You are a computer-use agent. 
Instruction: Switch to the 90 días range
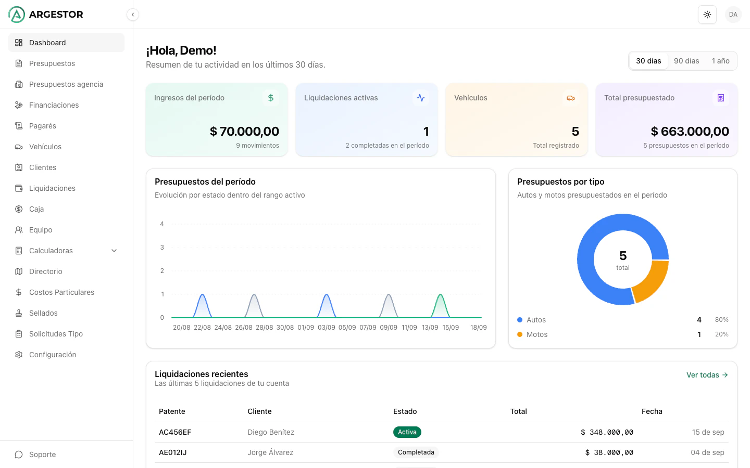[x=686, y=61]
